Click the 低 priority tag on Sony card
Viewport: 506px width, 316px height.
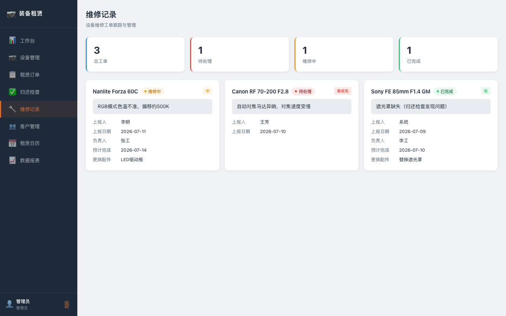click(486, 91)
